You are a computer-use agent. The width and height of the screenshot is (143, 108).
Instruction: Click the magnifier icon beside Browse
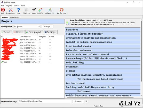point(86,101)
